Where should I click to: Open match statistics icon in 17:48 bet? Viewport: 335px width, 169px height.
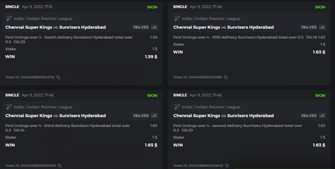(322, 27)
